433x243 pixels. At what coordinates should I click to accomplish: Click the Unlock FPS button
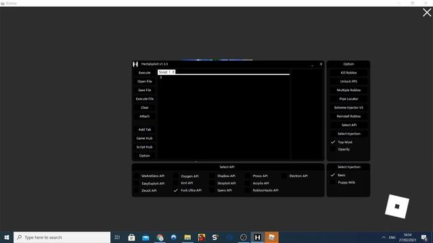point(348,82)
